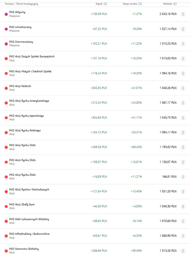This screenshot has height=255, width=191.
Task: Show actions for PKO Surowców Globalny
Action: [x=183, y=251]
